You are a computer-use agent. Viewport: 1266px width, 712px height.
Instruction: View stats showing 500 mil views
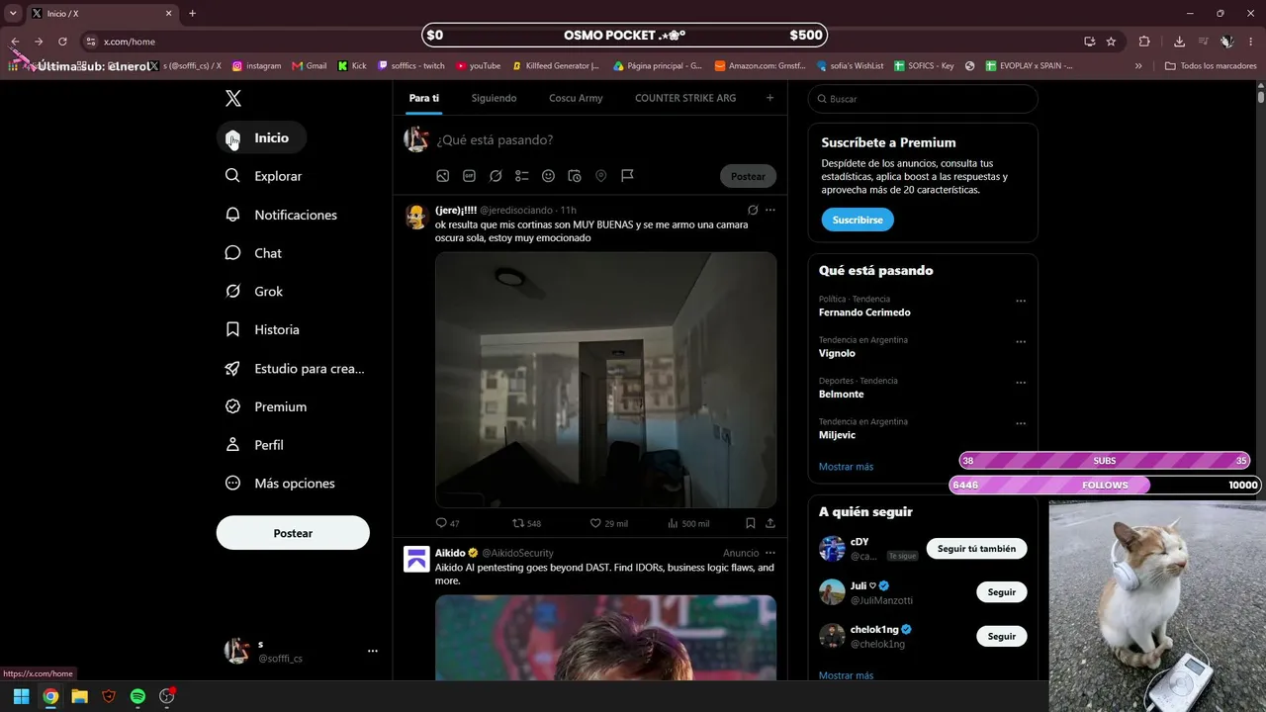tap(688, 523)
